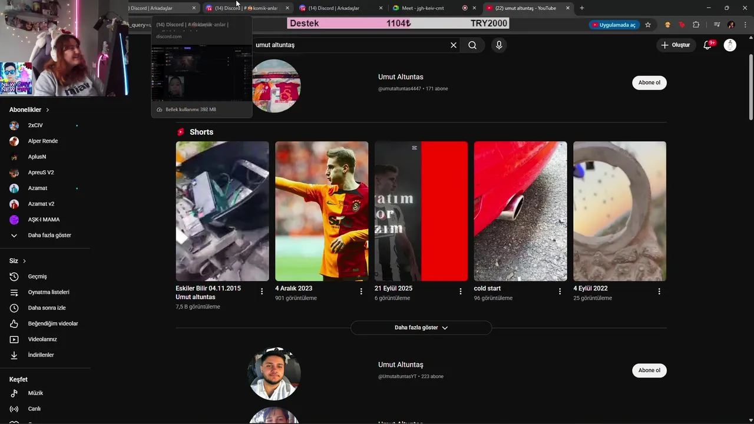754x424 pixels.
Task: Open the Chrome three-dot menu
Action: 746,25
